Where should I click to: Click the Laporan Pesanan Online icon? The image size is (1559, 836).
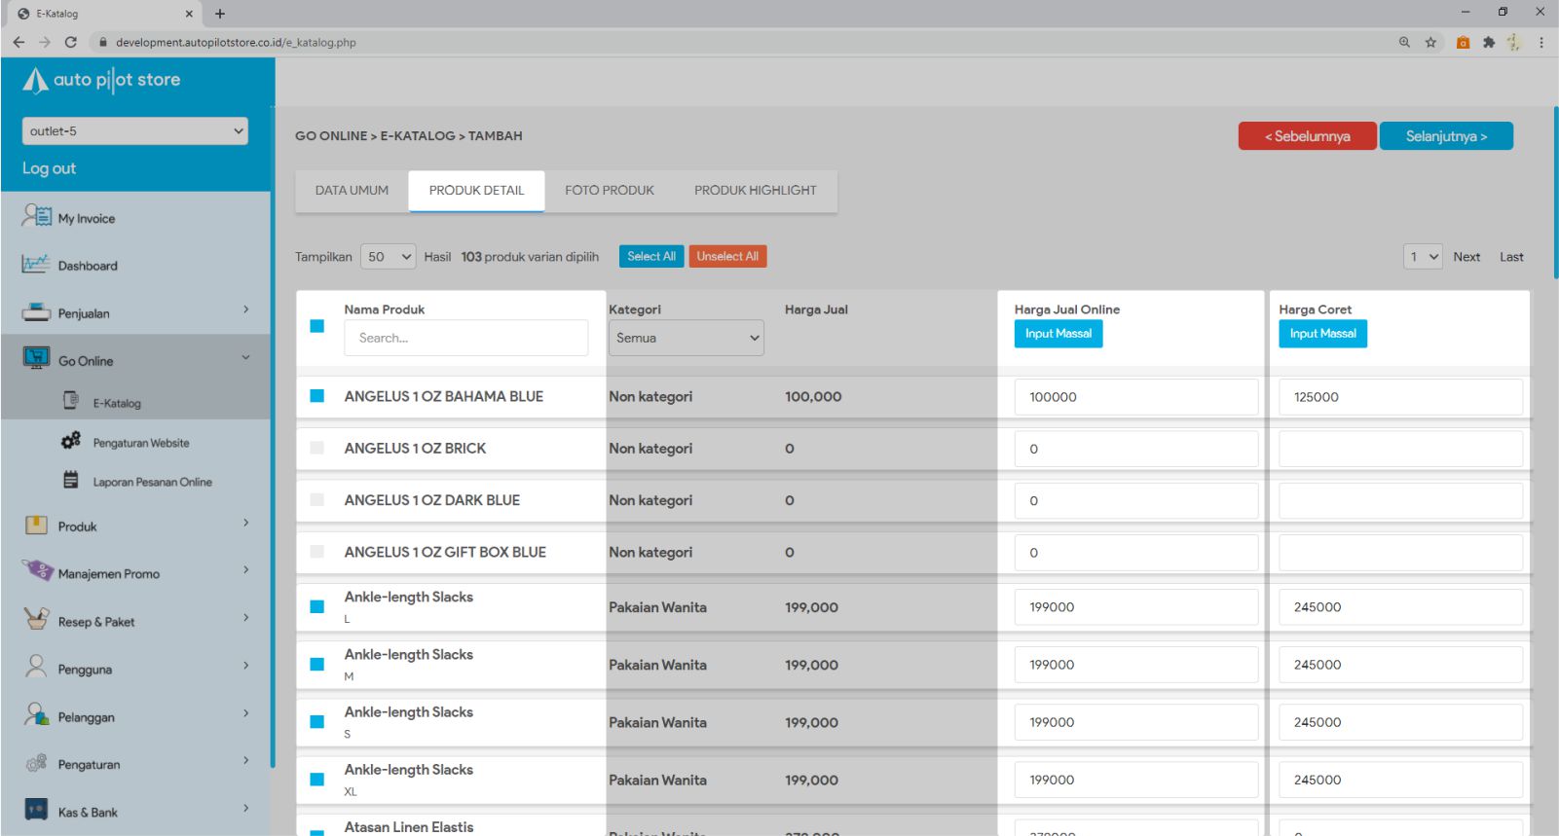tap(71, 481)
